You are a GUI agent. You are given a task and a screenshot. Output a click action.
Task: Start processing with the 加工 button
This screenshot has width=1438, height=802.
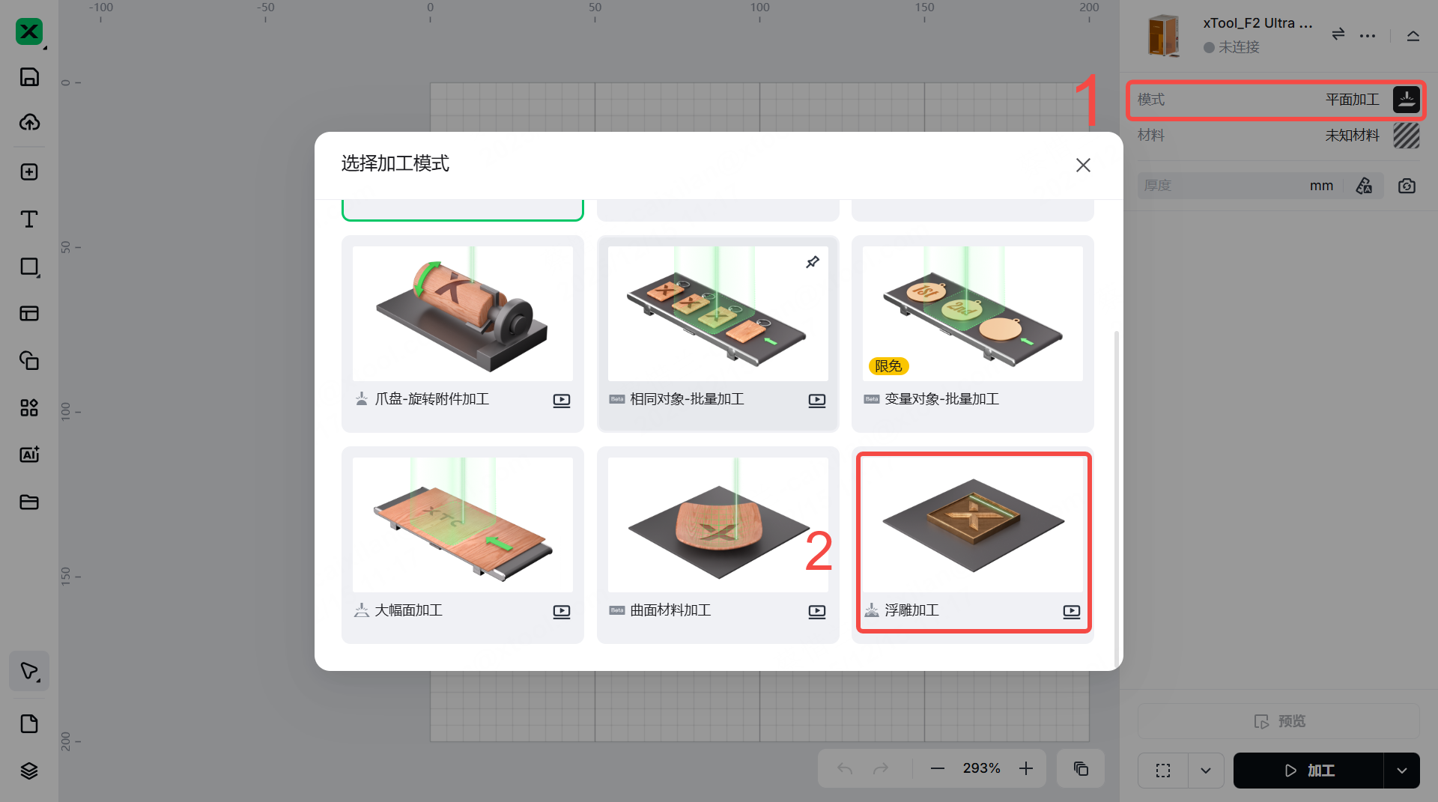click(x=1308, y=771)
